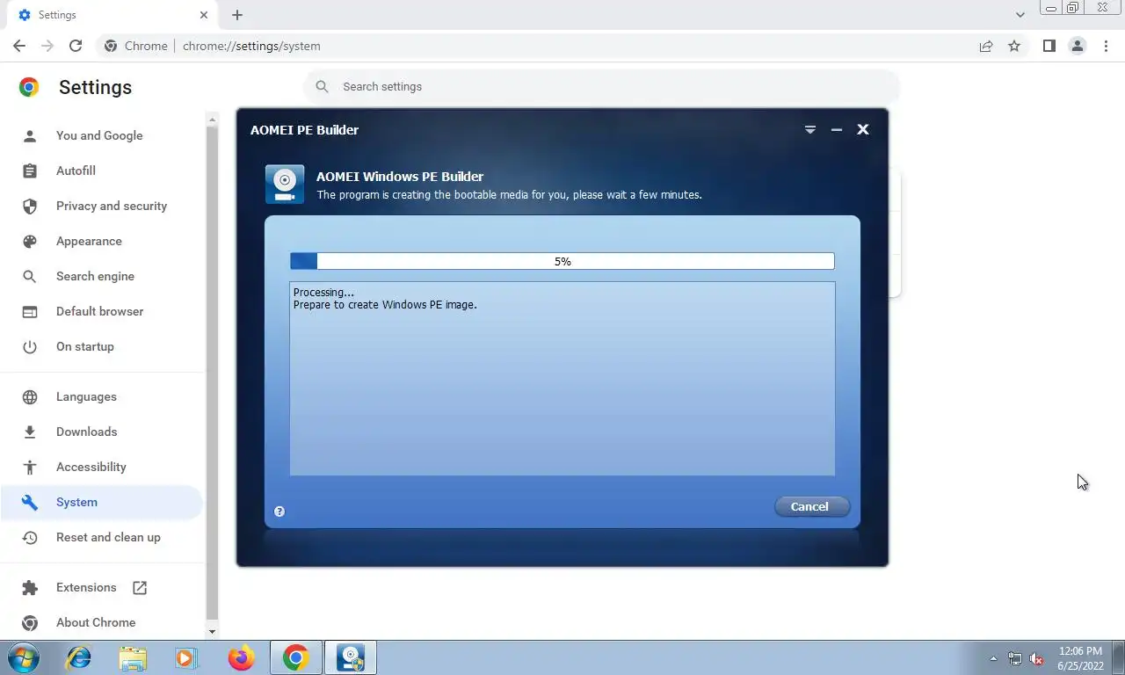Click the download arrow icon beside Downloads
The width and height of the screenshot is (1125, 675).
30,432
